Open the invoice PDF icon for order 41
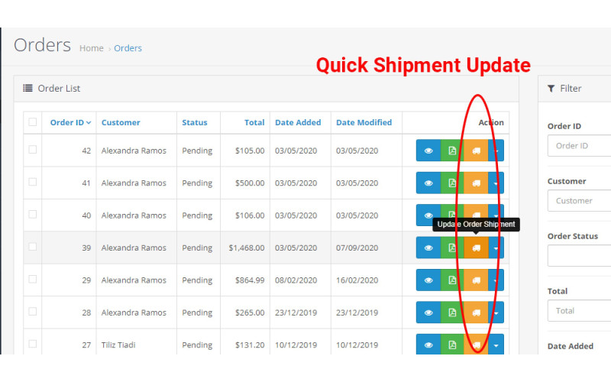Viewport: 611px width, 382px height. coord(452,183)
